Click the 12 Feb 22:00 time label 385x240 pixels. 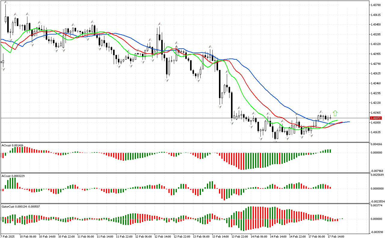[182, 237]
